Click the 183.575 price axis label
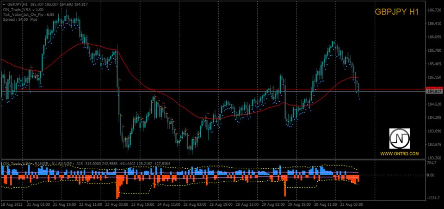444x209 pixels. (434, 145)
